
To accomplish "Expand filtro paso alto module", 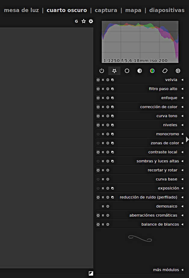I will [182, 89].
